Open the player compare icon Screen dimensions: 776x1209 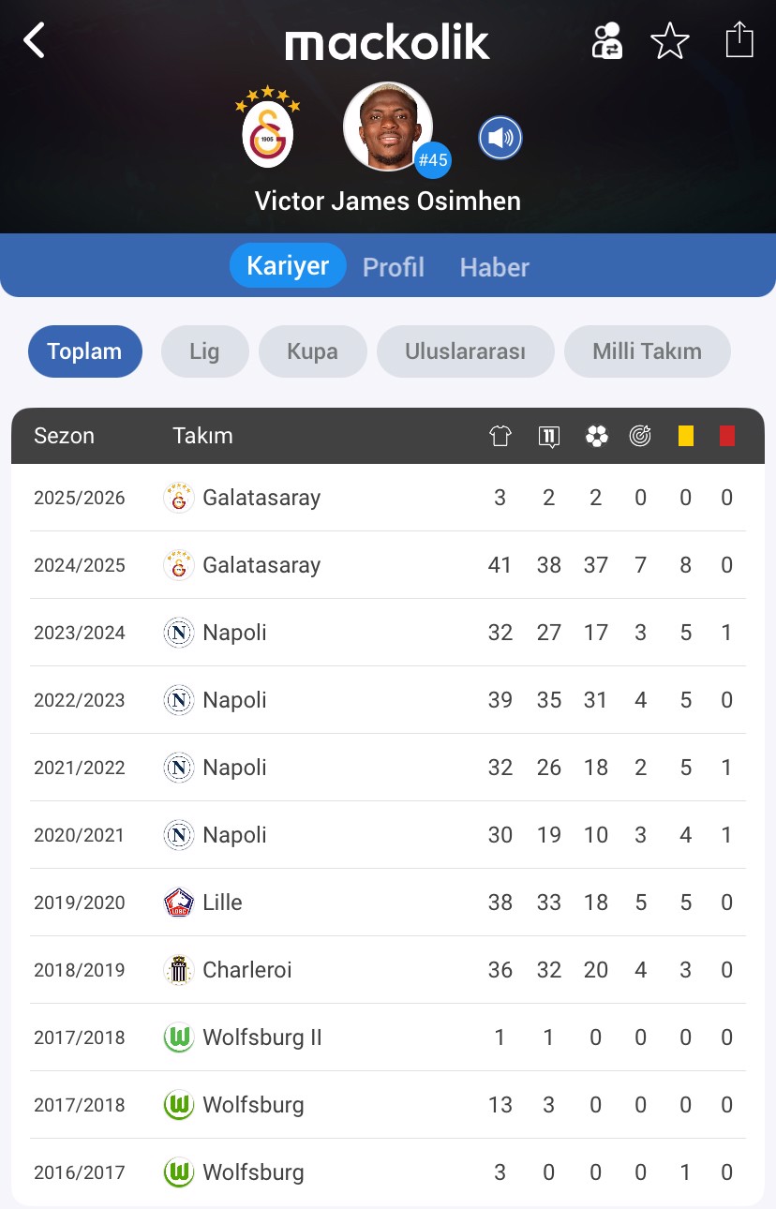click(606, 41)
